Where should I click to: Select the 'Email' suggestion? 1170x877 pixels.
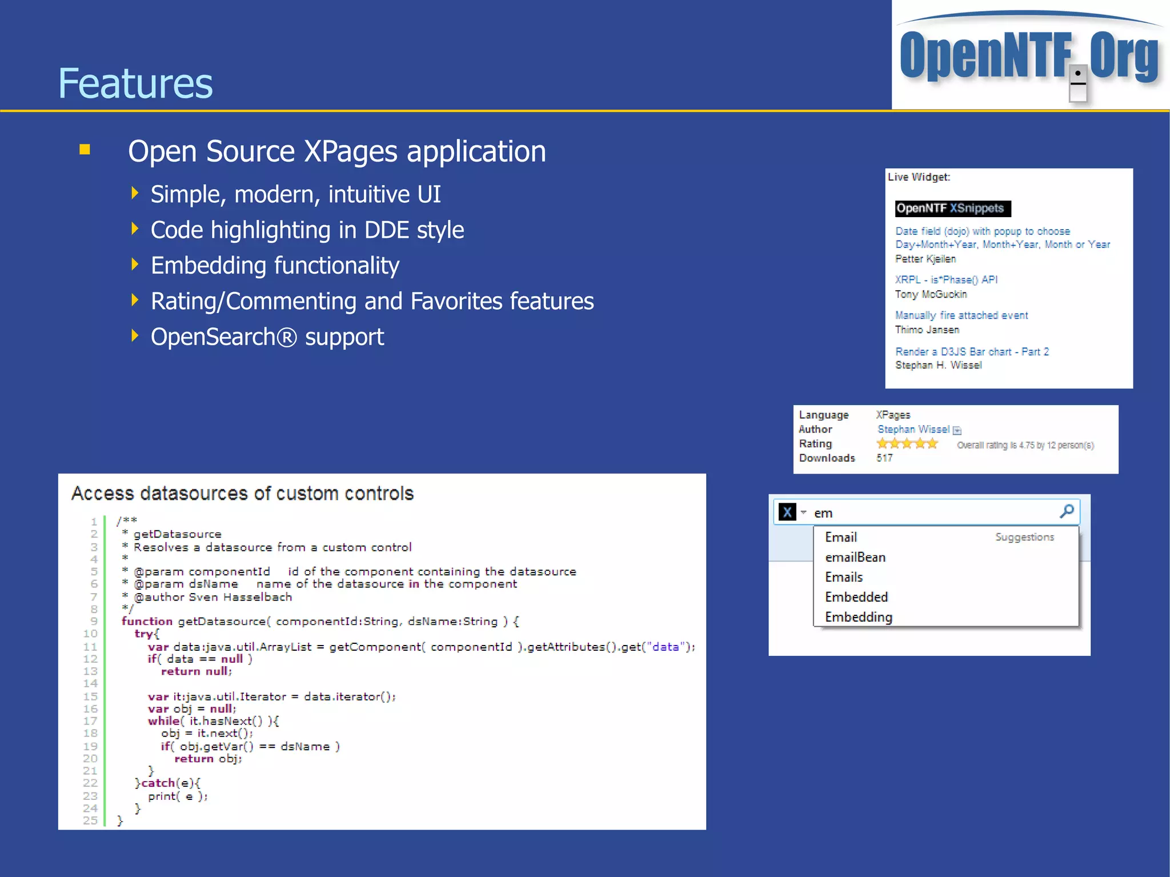click(x=841, y=537)
